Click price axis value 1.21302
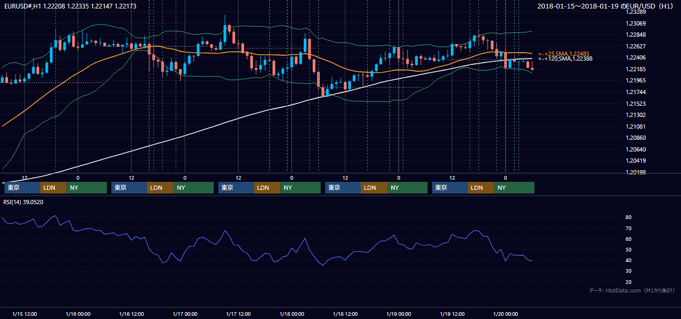 pos(636,115)
